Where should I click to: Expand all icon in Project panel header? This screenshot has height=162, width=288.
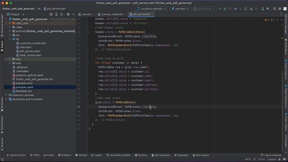(56, 14)
